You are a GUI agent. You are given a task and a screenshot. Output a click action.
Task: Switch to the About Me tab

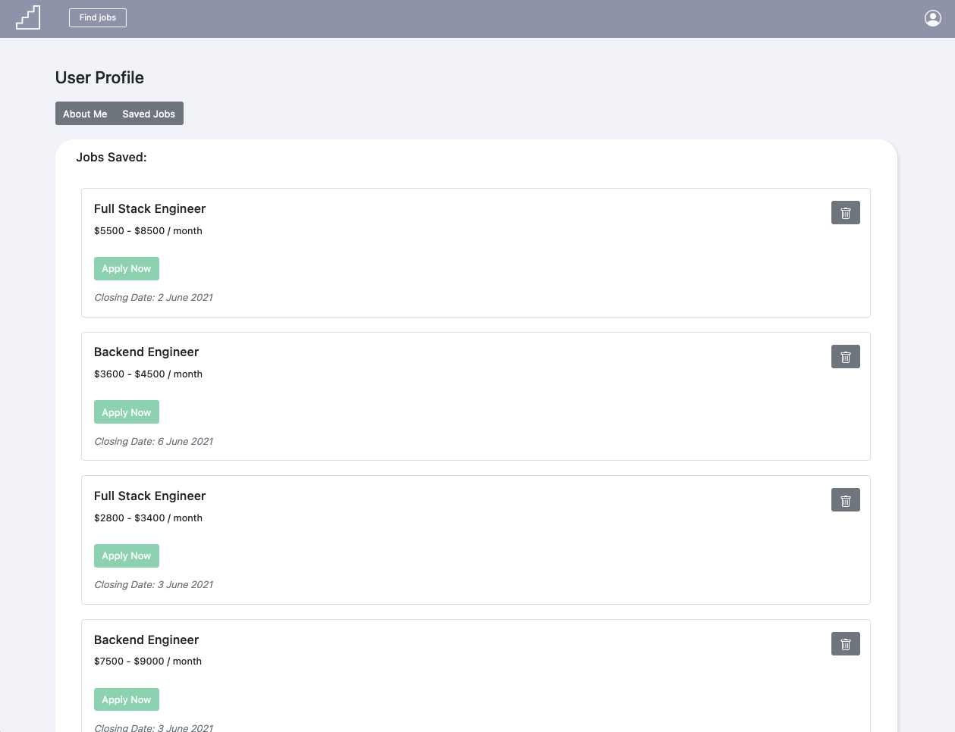(x=85, y=114)
